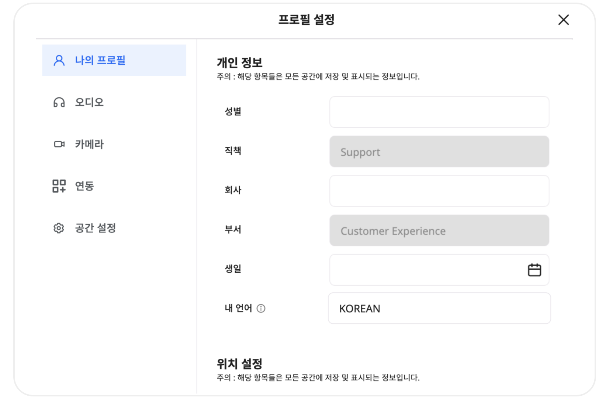Click the 위치 설정 heading
The image size is (609, 399).
point(239,364)
